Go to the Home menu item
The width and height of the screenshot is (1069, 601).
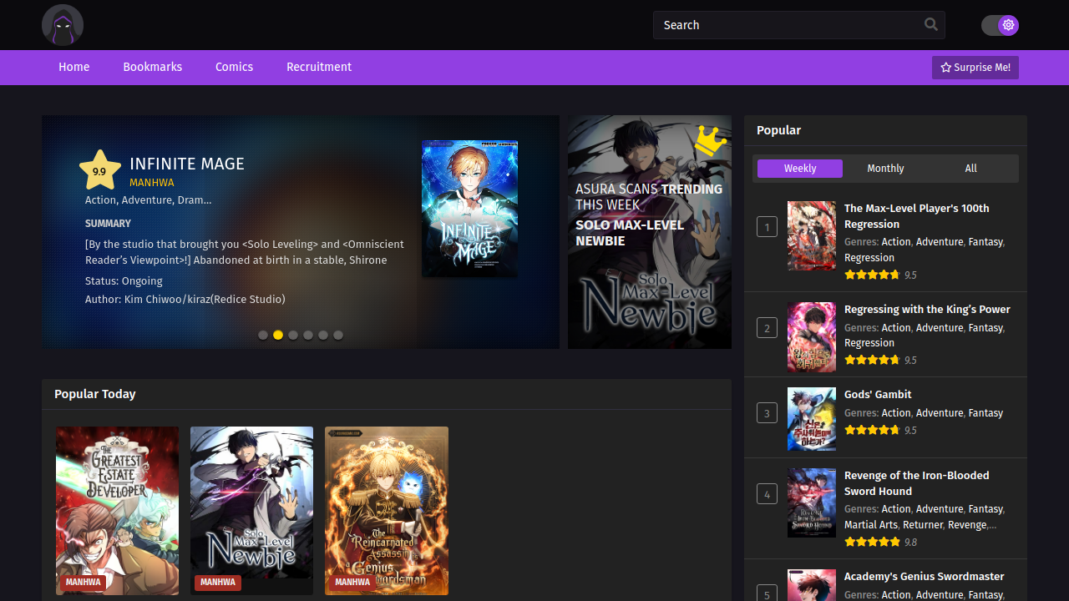point(73,67)
